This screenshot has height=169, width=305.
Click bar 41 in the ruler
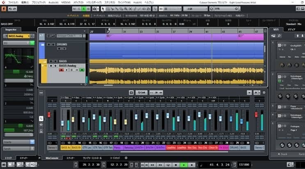tap(206, 32)
